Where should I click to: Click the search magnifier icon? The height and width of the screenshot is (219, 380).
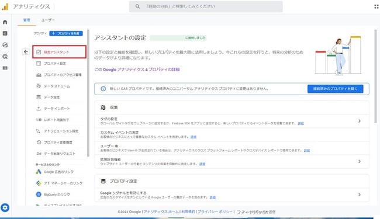(137, 6)
